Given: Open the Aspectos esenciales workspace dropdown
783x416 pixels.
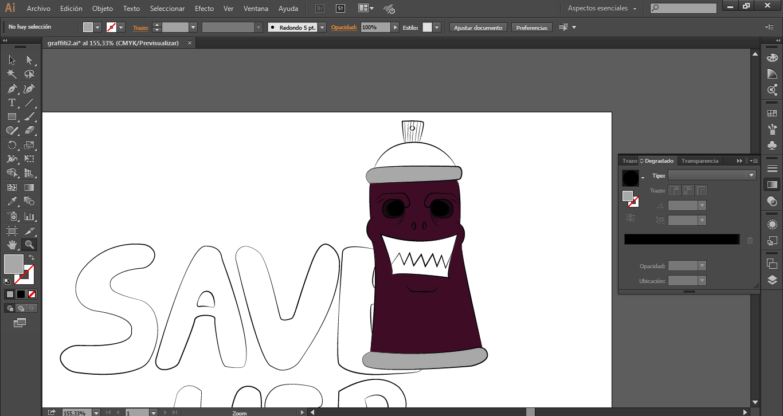Looking at the screenshot, I should pyautogui.click(x=602, y=9).
